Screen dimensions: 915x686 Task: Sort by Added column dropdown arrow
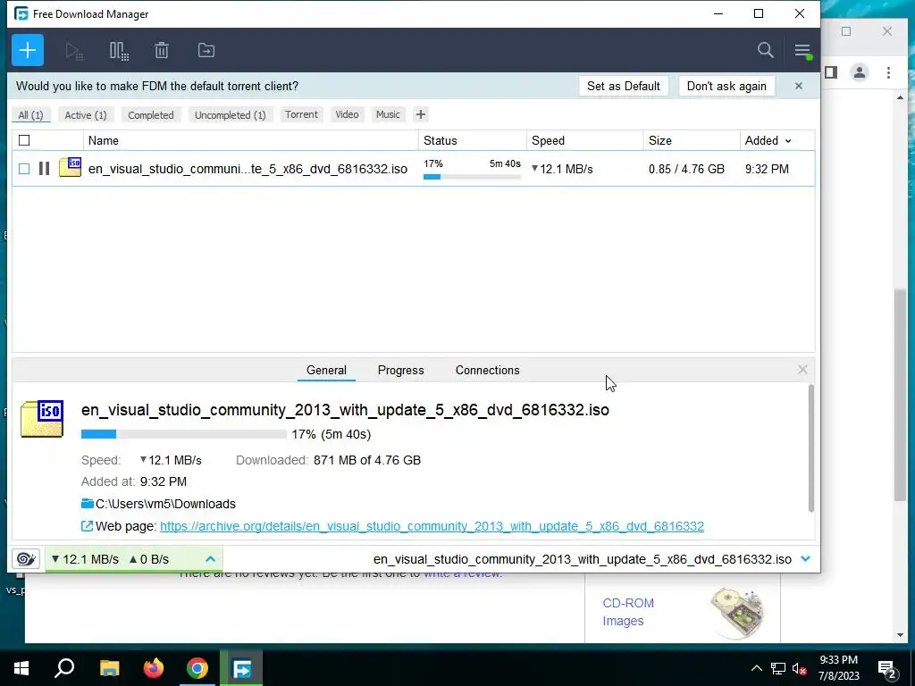coord(788,141)
